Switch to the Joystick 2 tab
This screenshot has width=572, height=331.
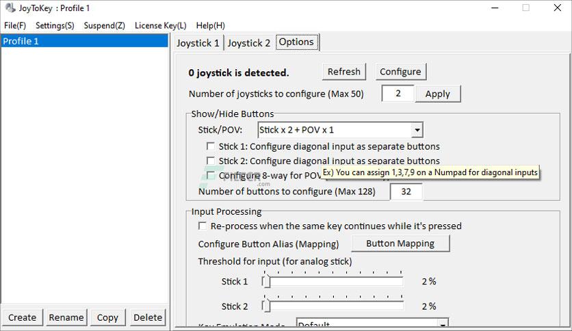coord(249,43)
